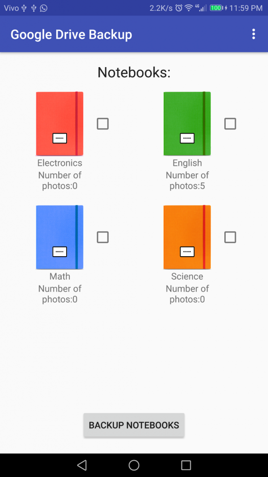
Task: Check the Electronics notebook checkbox
Action: click(x=103, y=124)
